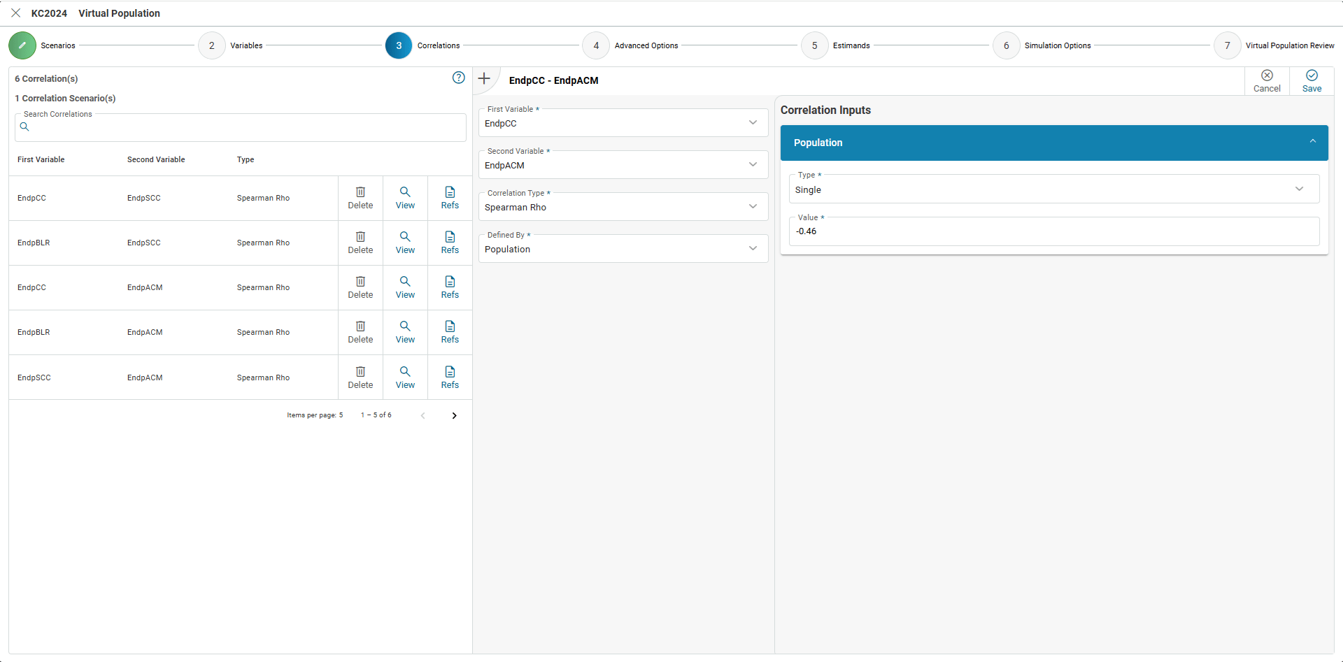Delete the EndpCC - EndpACM correlation
The width and height of the screenshot is (1343, 662).
pyautogui.click(x=360, y=288)
